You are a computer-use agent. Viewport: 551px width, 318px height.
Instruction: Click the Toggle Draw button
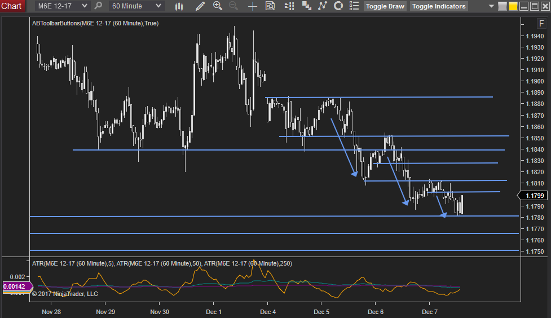(x=385, y=6)
